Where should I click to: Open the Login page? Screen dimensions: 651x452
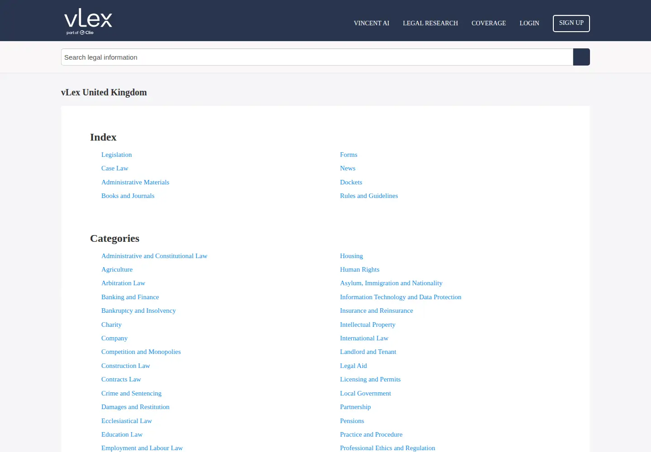(x=529, y=23)
